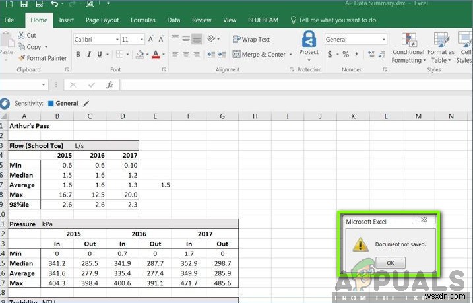Open the Calibri font name dropdown
The image size is (473, 303).
point(117,39)
